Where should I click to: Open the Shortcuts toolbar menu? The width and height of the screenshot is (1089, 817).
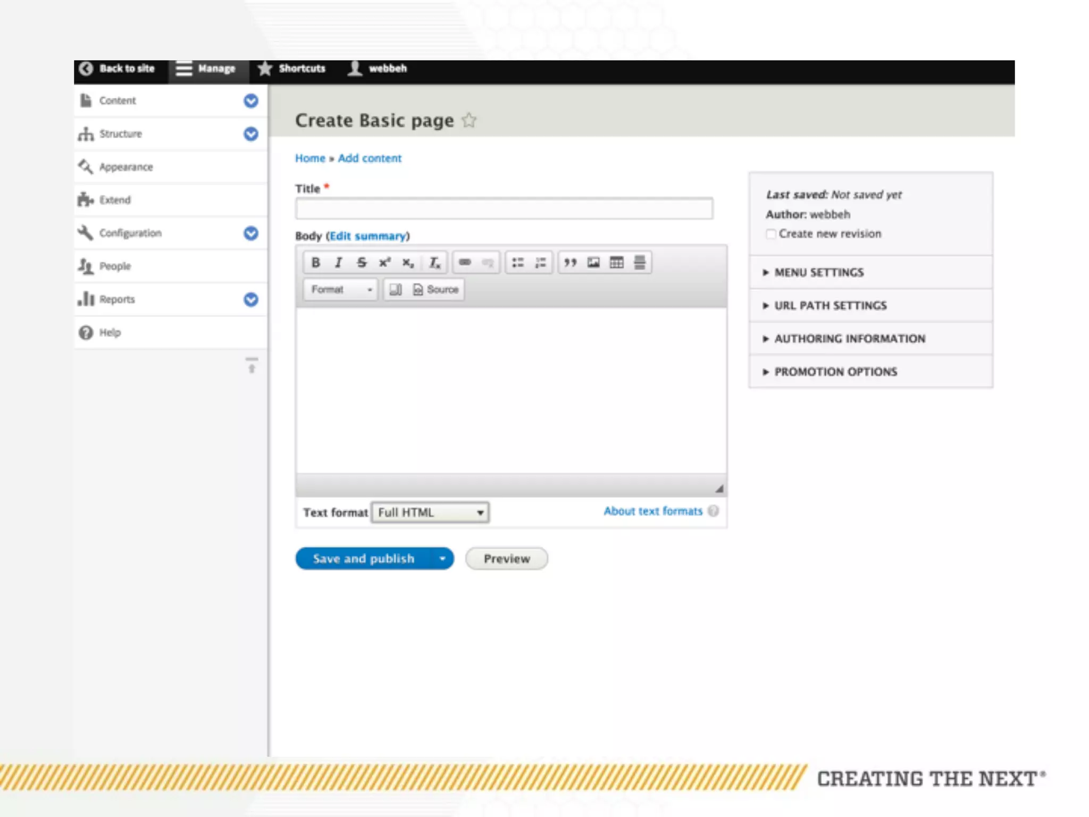(x=292, y=69)
